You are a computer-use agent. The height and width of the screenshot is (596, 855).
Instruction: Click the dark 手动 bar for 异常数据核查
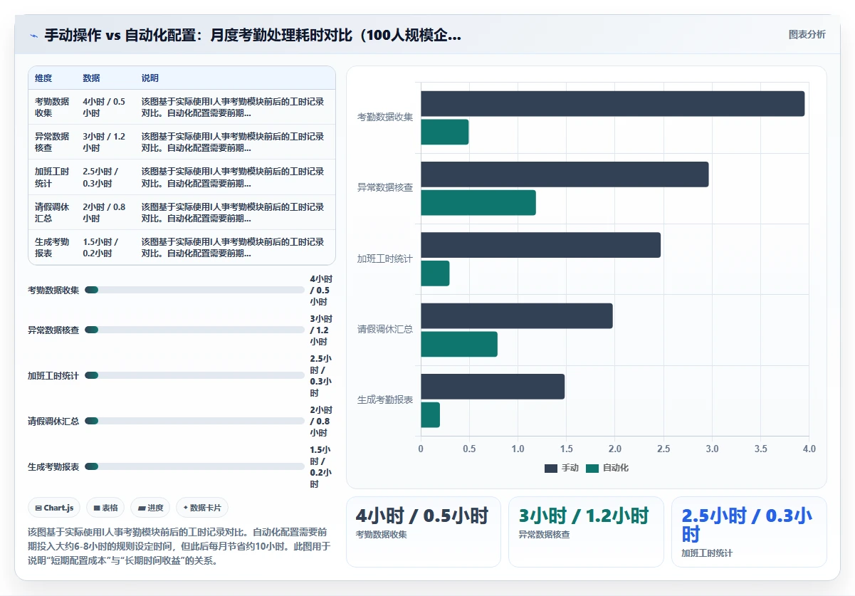point(565,174)
